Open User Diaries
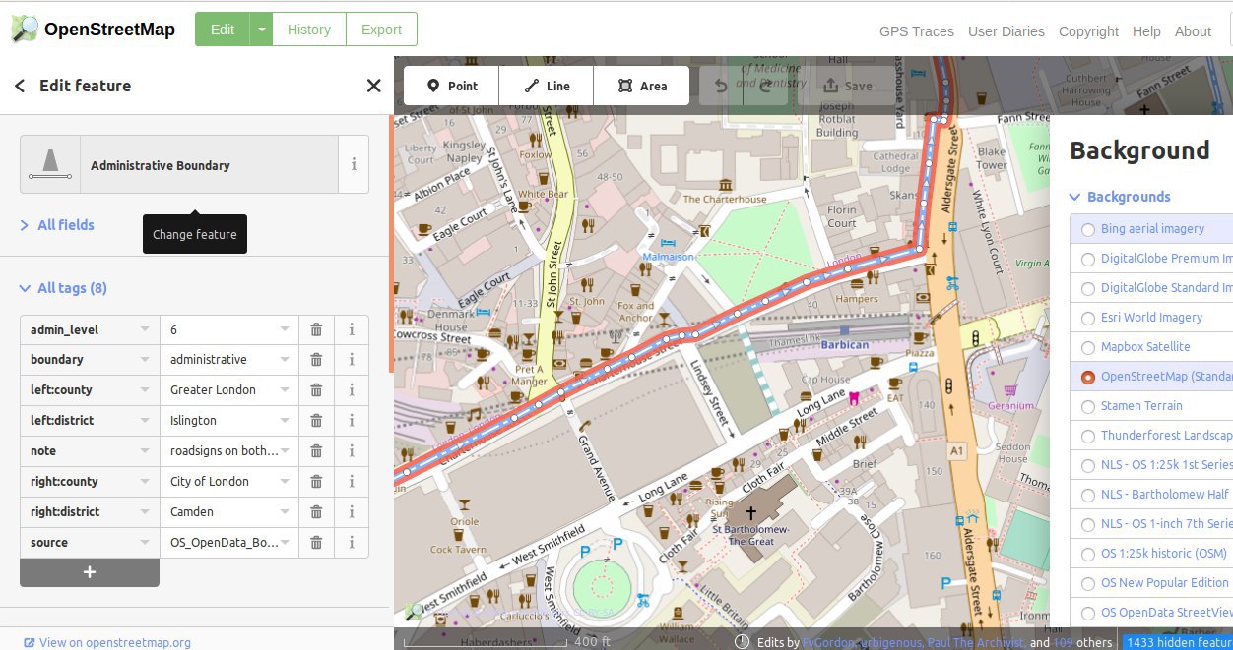 click(x=1006, y=31)
